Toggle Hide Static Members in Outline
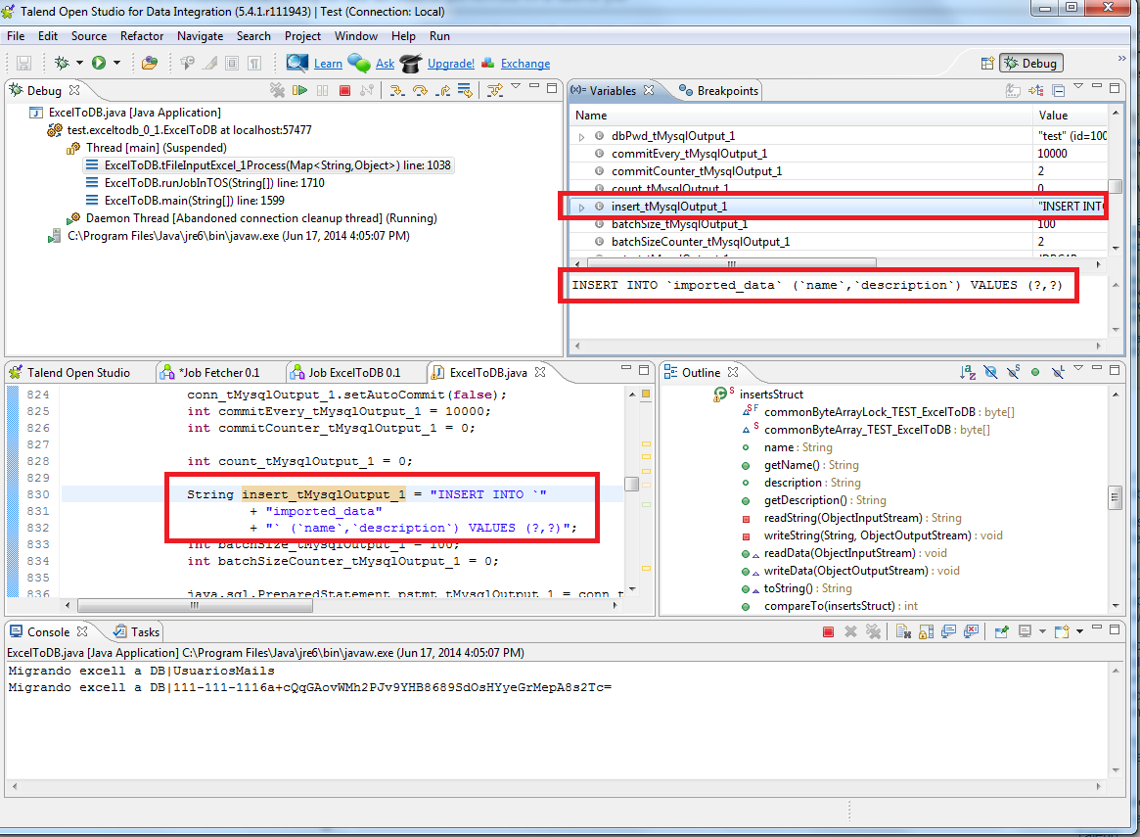Image resolution: width=1140 pixels, height=837 pixels. (1014, 372)
